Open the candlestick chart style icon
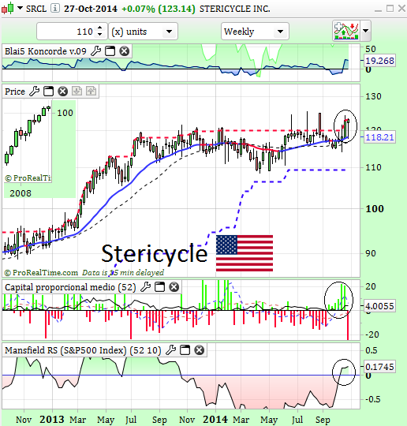407x426 pixels. [x=8, y=8]
